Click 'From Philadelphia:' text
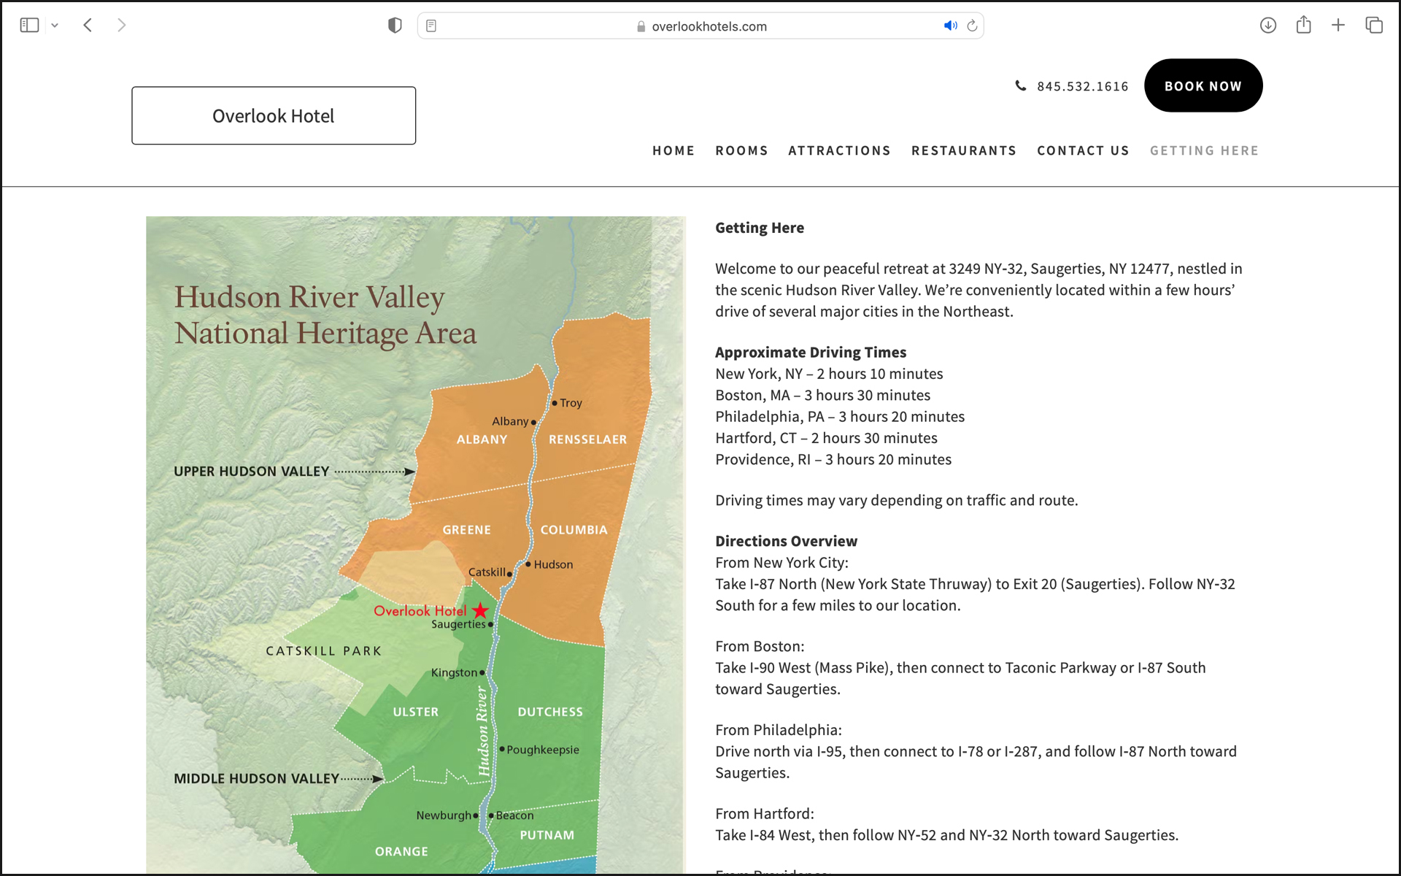 point(779,730)
